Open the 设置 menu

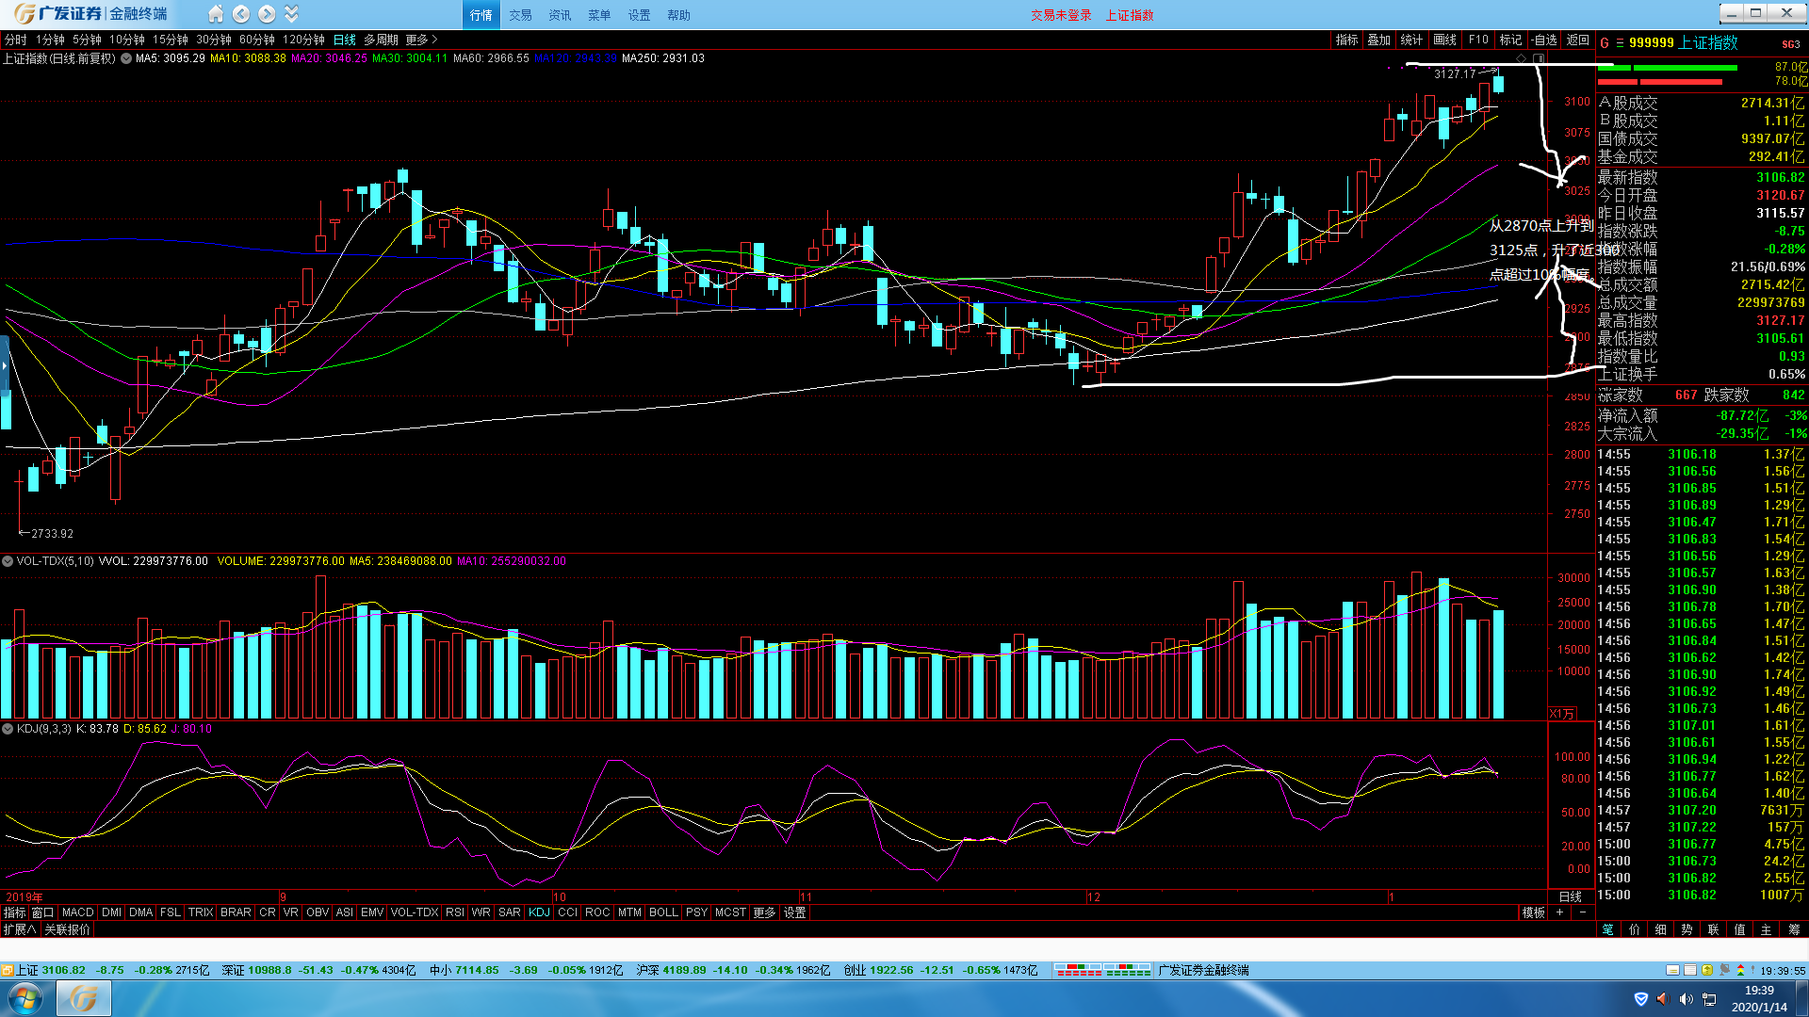[639, 15]
